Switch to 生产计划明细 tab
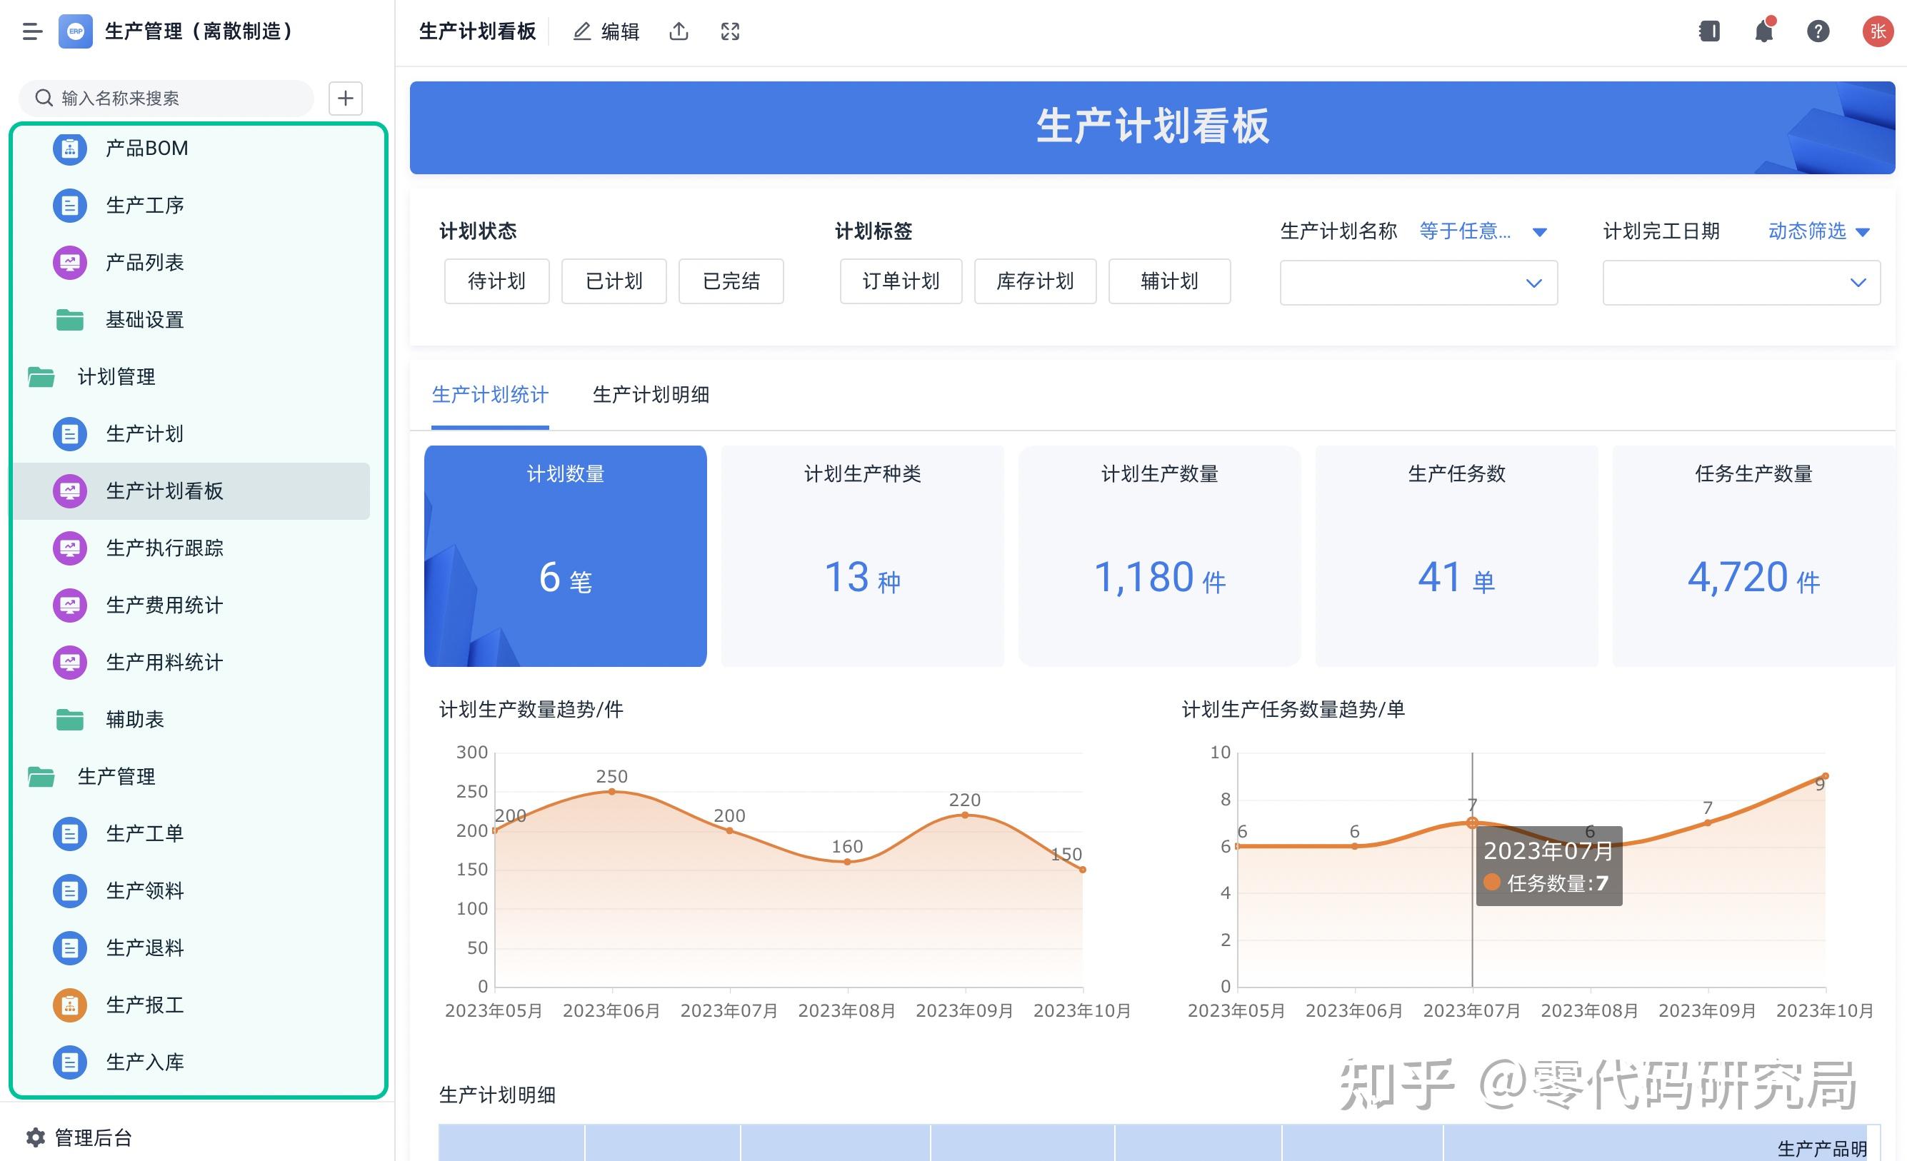 [x=651, y=396]
